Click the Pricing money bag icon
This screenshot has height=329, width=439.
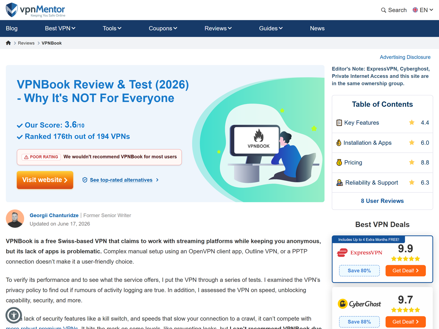339,162
